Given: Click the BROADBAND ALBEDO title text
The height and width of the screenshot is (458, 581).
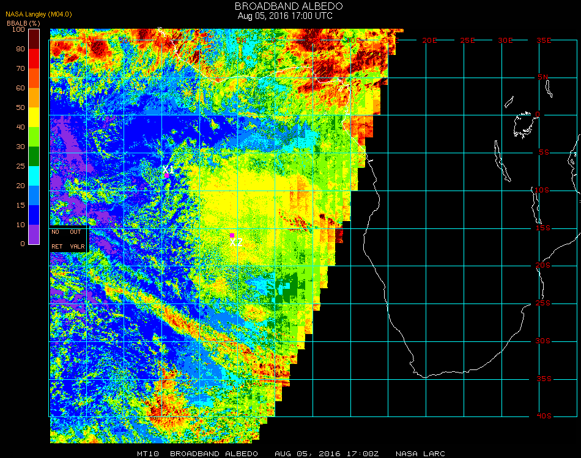Looking at the screenshot, I should pos(289,5).
